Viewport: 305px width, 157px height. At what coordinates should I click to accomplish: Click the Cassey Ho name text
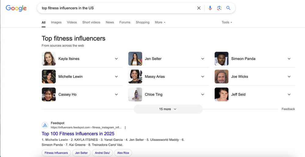[67, 94]
